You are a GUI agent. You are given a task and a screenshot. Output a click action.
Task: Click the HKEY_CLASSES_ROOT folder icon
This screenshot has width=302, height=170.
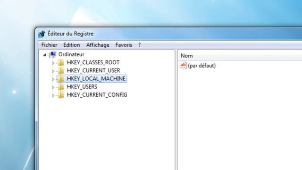tap(61, 63)
